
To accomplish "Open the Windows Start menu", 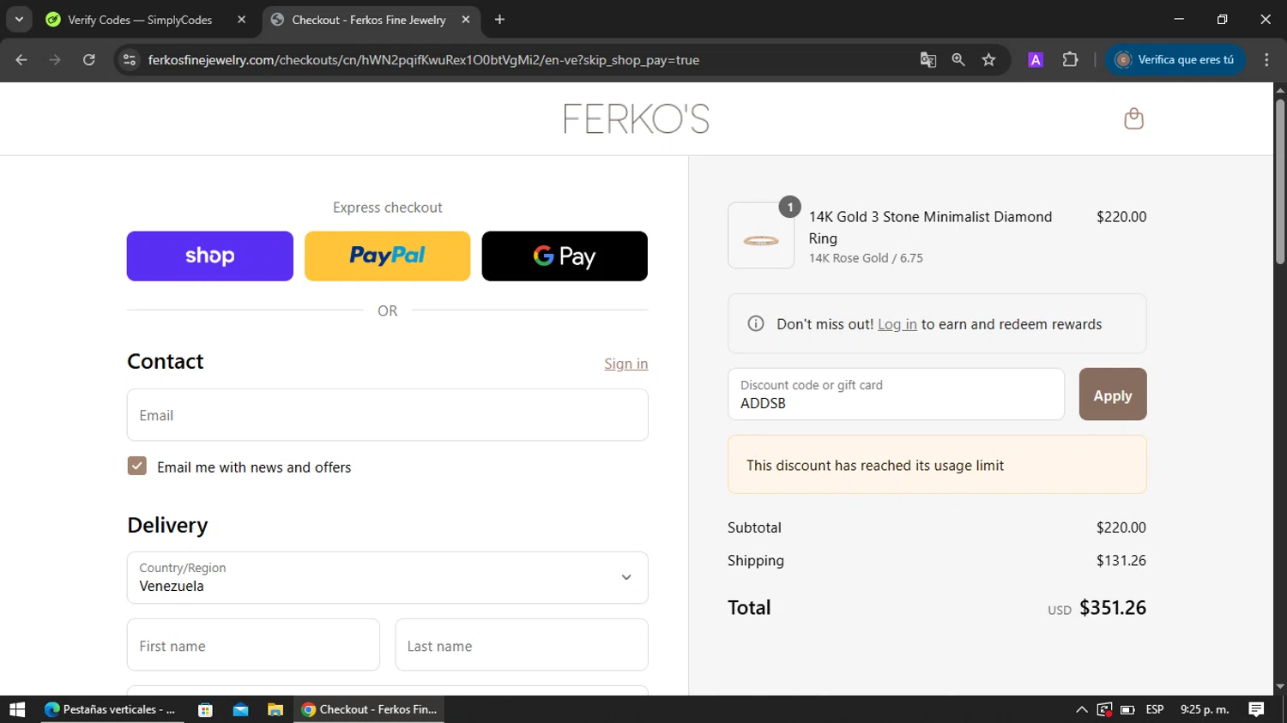I will 17,709.
